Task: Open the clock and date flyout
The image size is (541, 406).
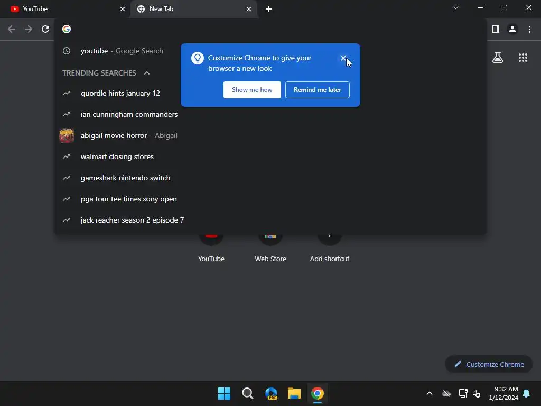Action: tap(503, 393)
